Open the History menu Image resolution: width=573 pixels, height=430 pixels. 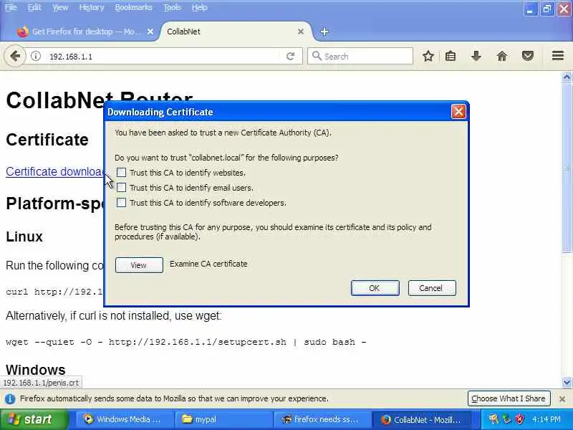[92, 7]
